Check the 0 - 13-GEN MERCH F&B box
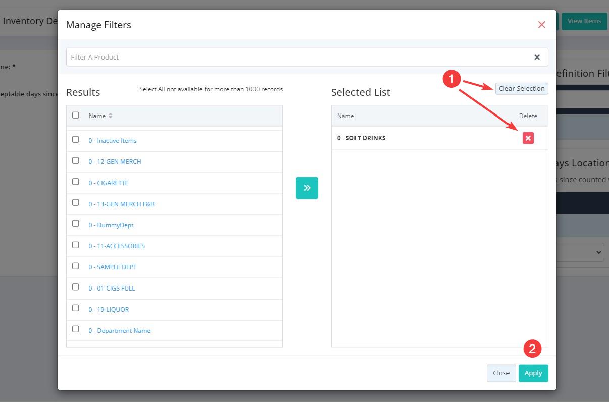This screenshot has height=402, width=609. [x=76, y=203]
